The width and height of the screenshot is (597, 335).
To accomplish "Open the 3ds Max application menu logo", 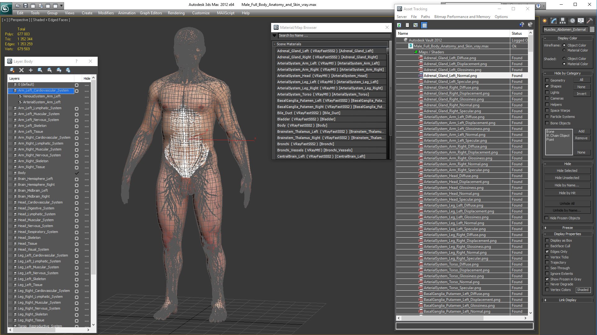I will [6, 8].
